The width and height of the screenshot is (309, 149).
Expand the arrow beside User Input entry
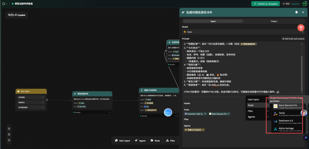(x=268, y=99)
